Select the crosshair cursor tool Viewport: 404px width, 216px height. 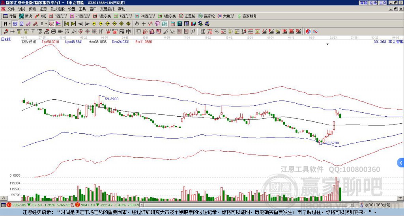144,24
